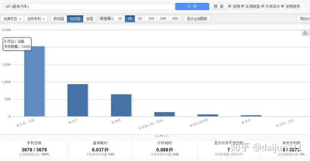Image resolution: width=310 pixels, height=161 pixels.
Task: Click the blue 分析 button
Action: pos(192,6)
